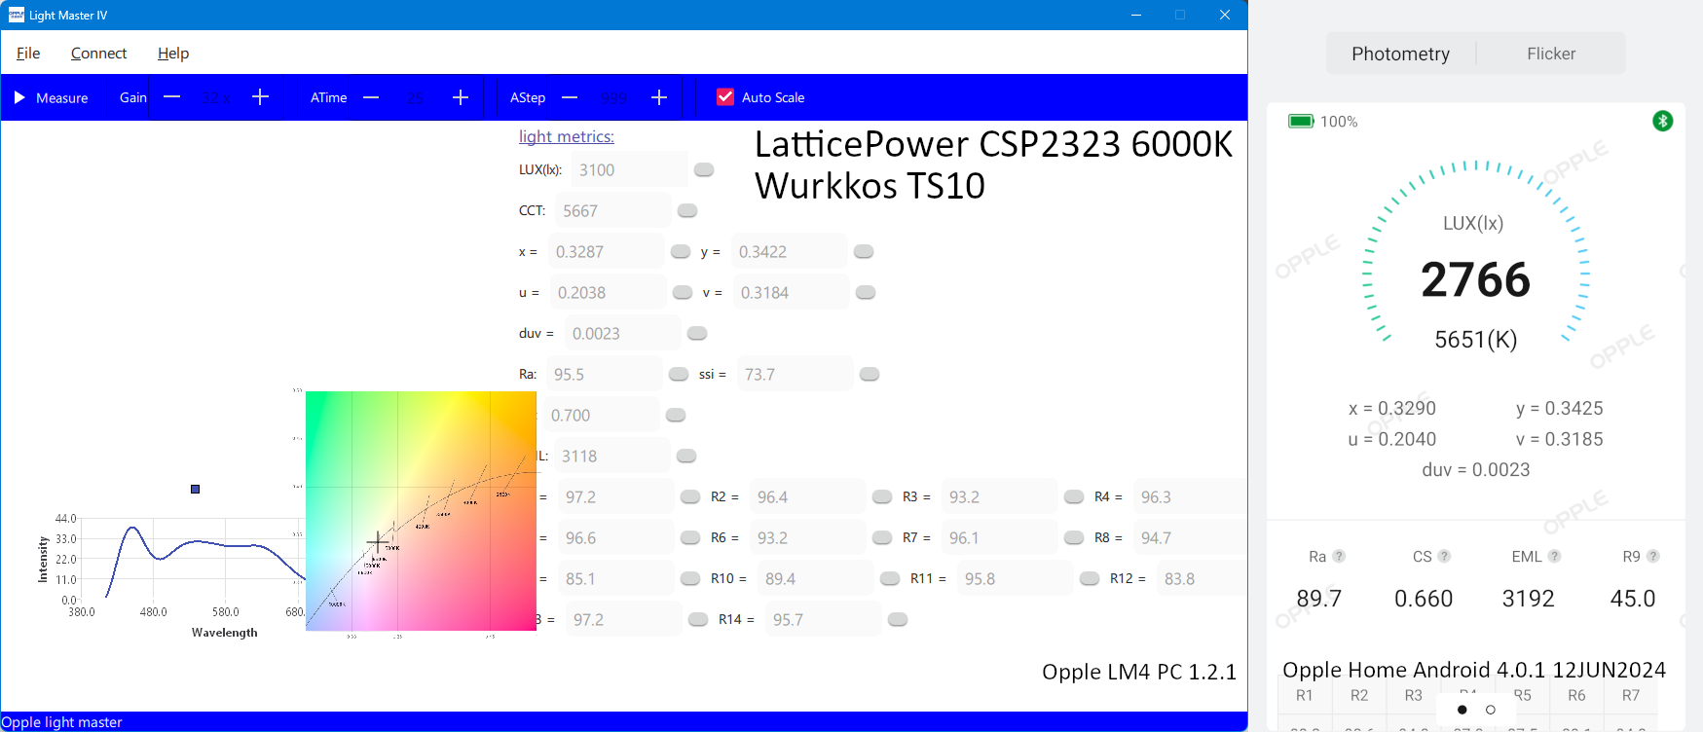1703x732 pixels.
Task: Toggle the switch beside R3 93.2
Action: pos(1074,496)
